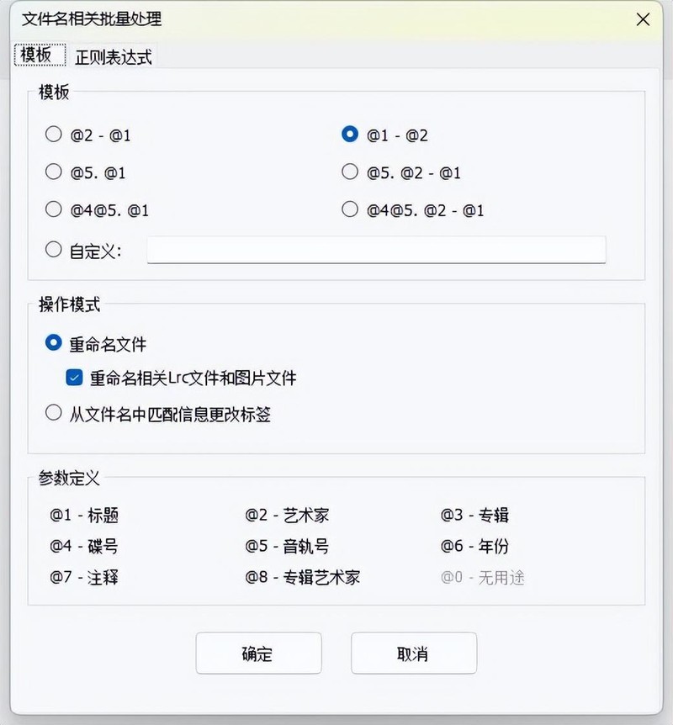Select the "@2 - @1" template radio button
Viewport: 673px width, 725px height.
click(54, 133)
